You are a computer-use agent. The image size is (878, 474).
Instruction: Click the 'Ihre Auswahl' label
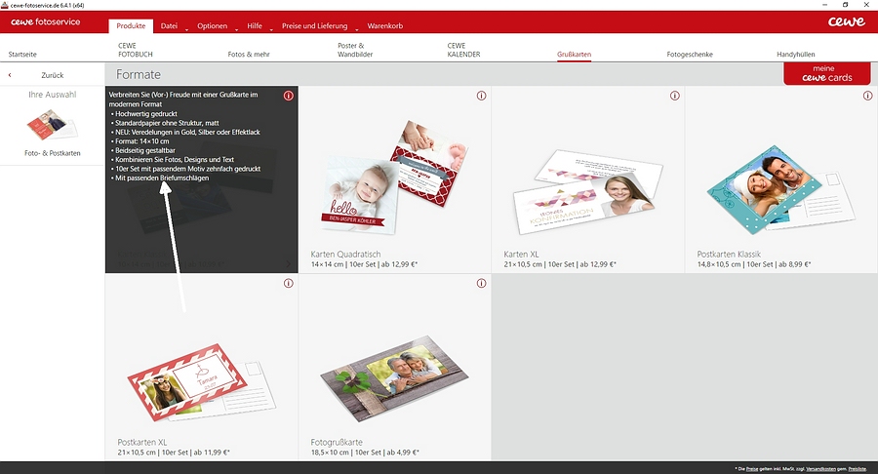pyautogui.click(x=52, y=95)
